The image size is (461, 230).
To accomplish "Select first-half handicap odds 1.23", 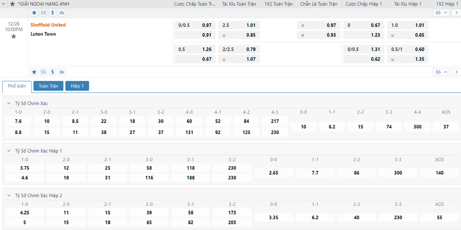I will tap(364, 35).
